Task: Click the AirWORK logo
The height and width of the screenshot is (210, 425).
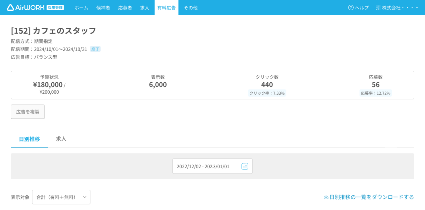Action: pyautogui.click(x=26, y=8)
